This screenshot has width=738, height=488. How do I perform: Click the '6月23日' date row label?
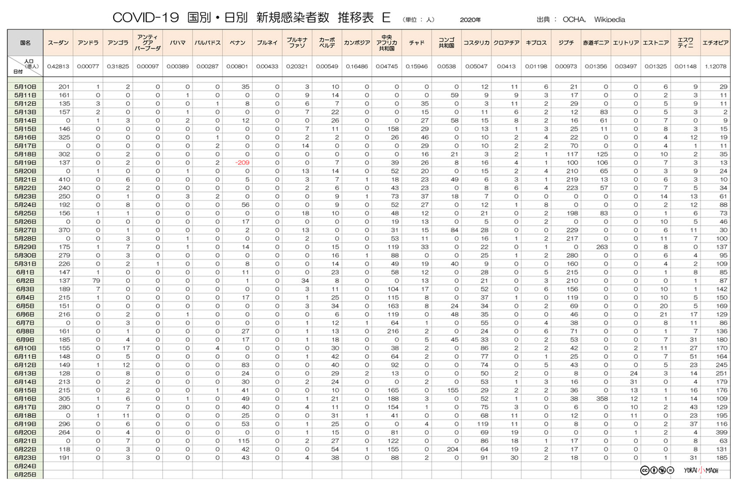click(25, 457)
